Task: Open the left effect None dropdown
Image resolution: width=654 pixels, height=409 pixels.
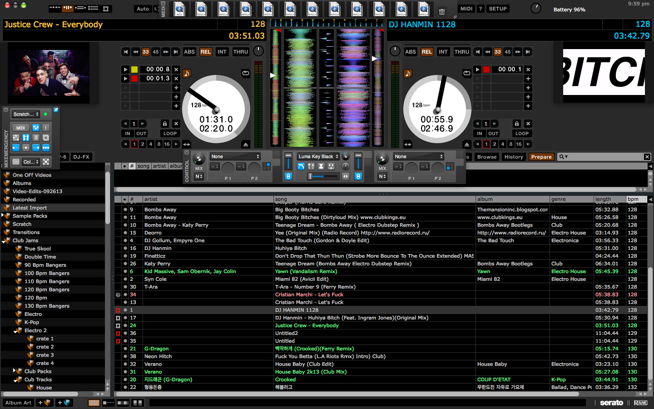Action: point(235,156)
